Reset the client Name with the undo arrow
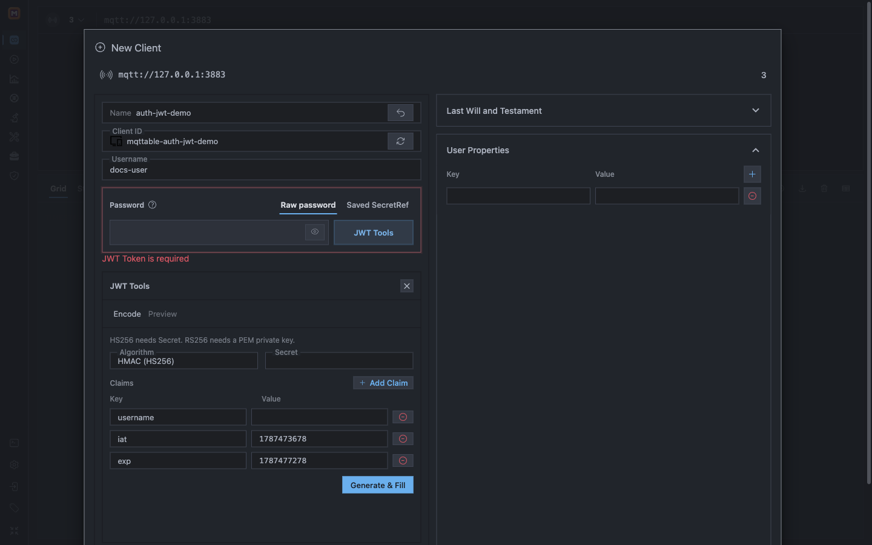872x545 pixels. tap(400, 113)
